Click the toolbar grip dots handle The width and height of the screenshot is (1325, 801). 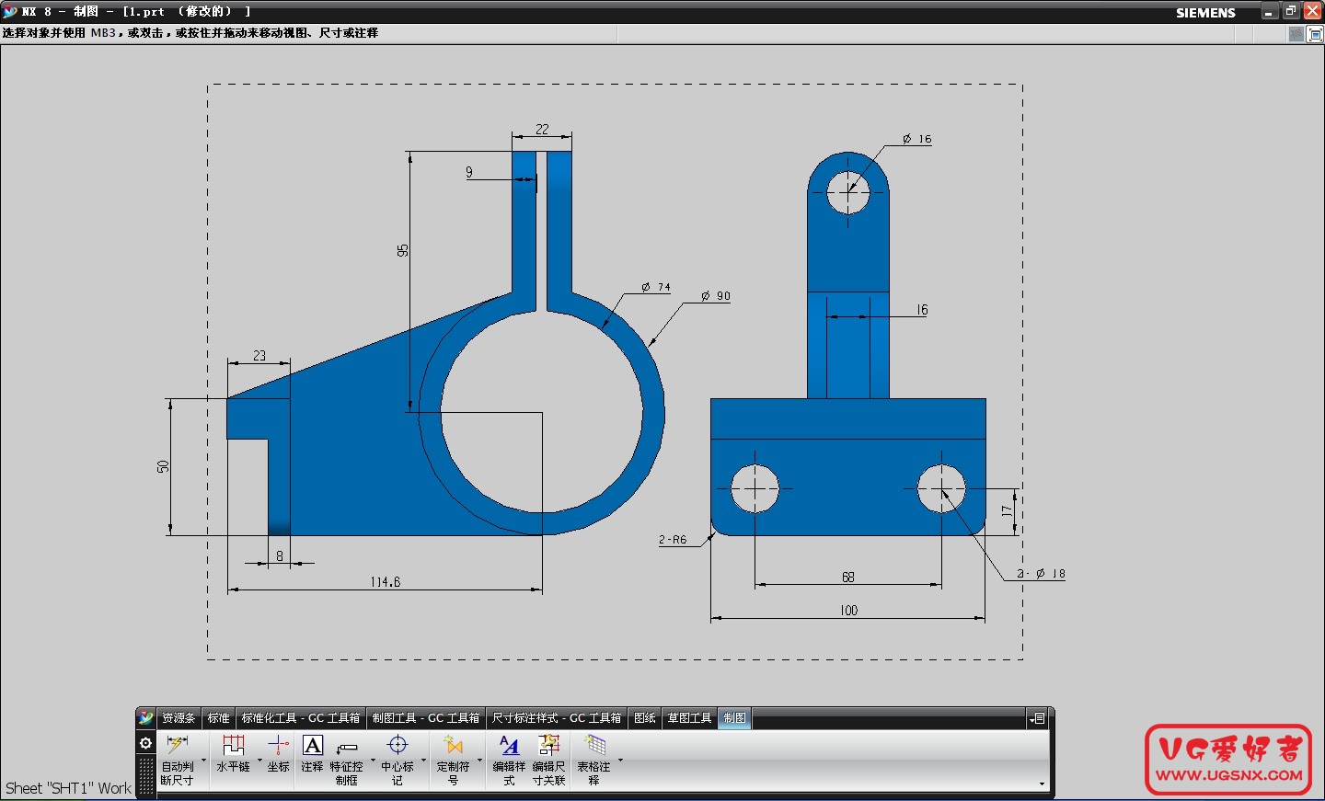(146, 774)
